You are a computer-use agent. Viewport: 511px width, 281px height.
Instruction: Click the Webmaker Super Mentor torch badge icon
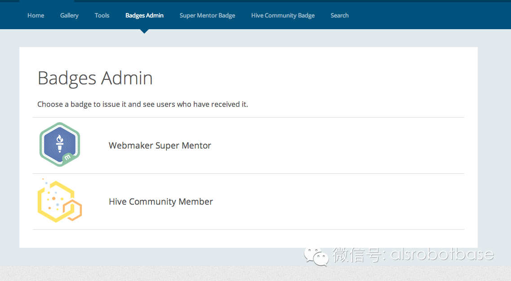[60, 145]
